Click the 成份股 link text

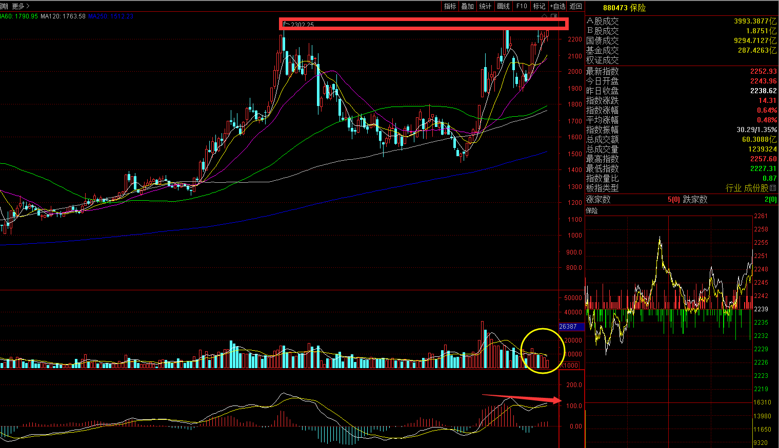756,188
